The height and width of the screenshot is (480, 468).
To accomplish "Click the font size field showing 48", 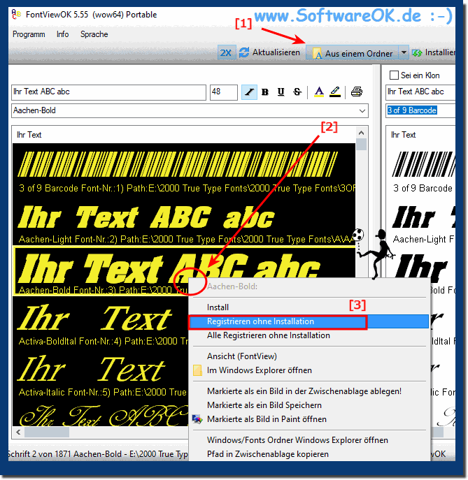I will click(223, 92).
